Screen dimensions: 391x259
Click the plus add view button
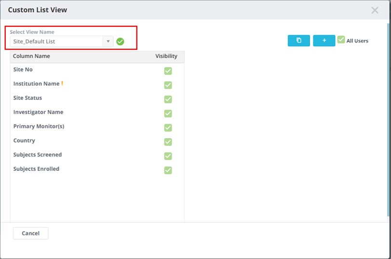click(x=324, y=40)
